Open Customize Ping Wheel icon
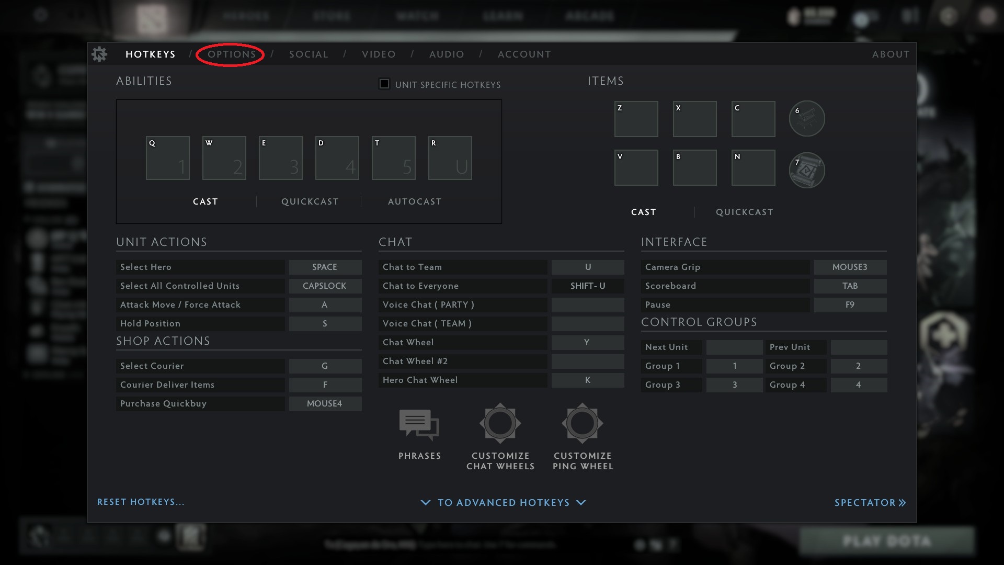 582,423
